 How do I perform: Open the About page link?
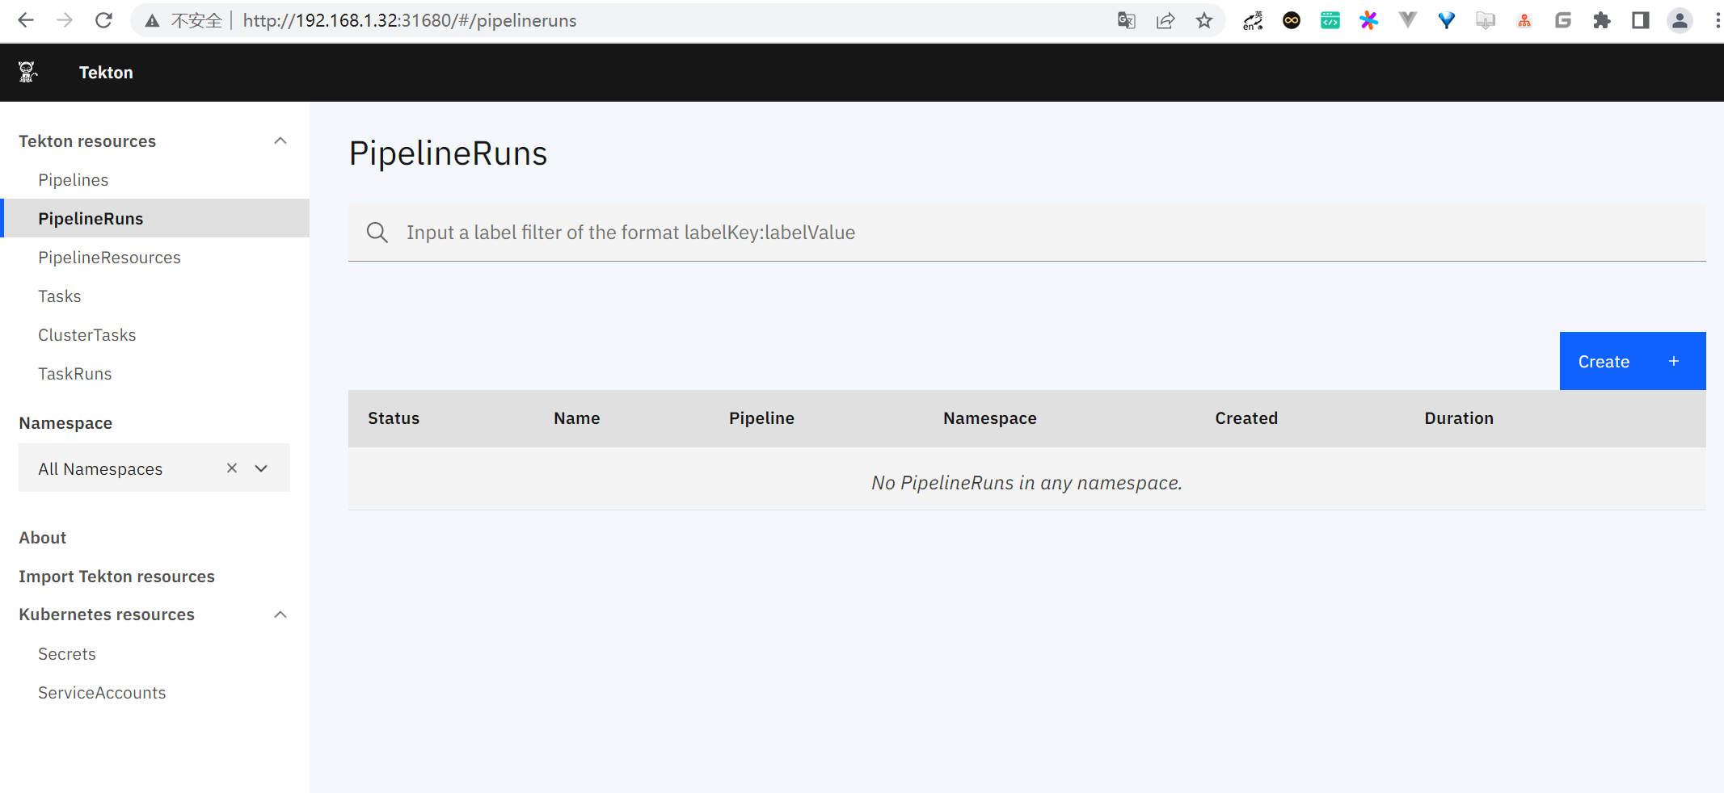click(43, 537)
